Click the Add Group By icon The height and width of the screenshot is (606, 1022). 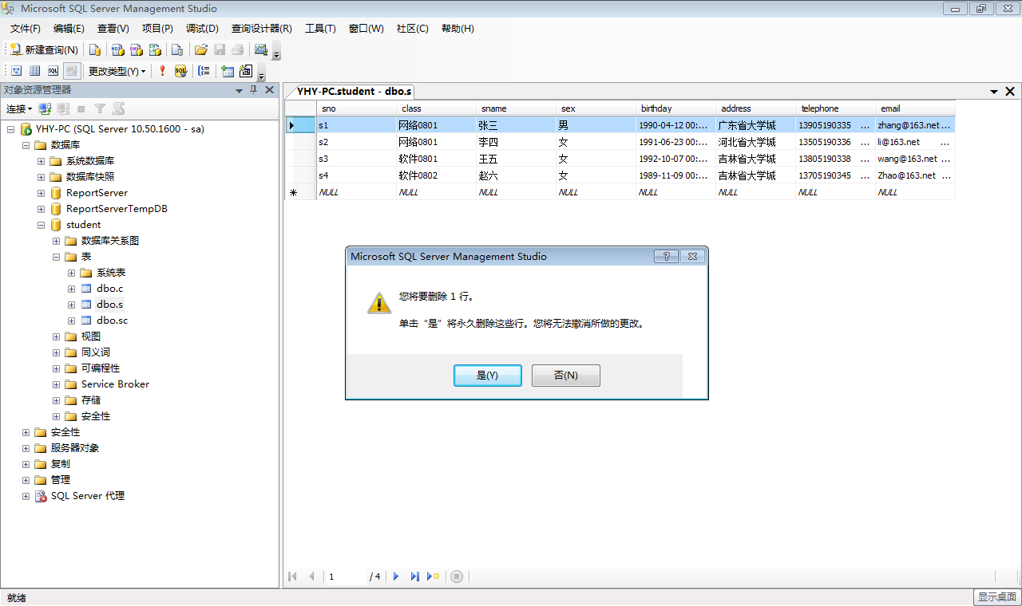[204, 71]
